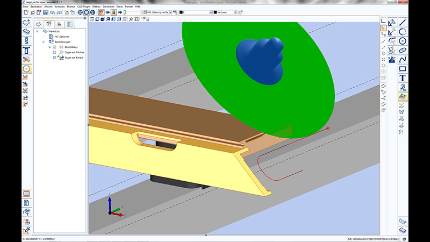
Task: Toggle the highlighted simulation mode icon
Action: pyautogui.click(x=101, y=12)
